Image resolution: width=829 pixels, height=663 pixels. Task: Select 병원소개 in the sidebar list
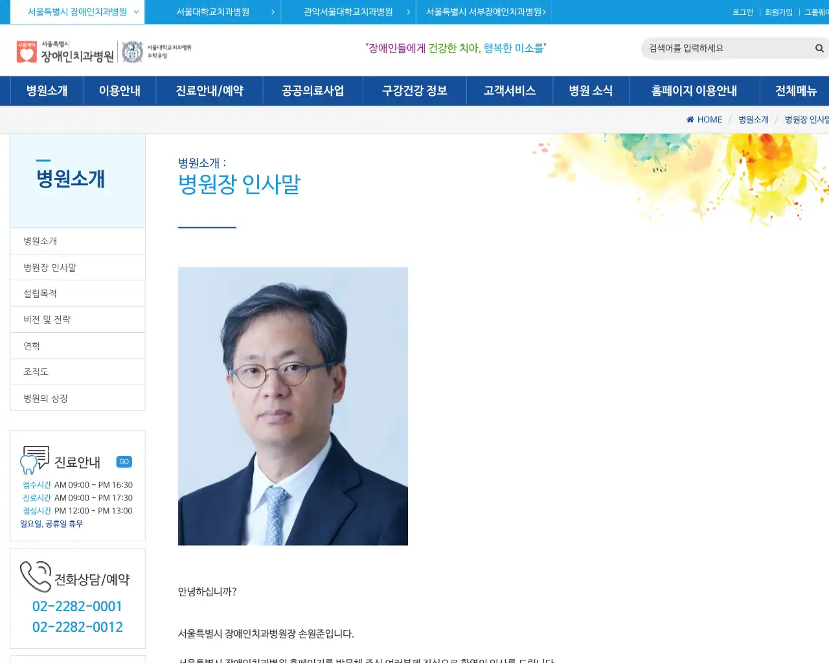click(78, 241)
